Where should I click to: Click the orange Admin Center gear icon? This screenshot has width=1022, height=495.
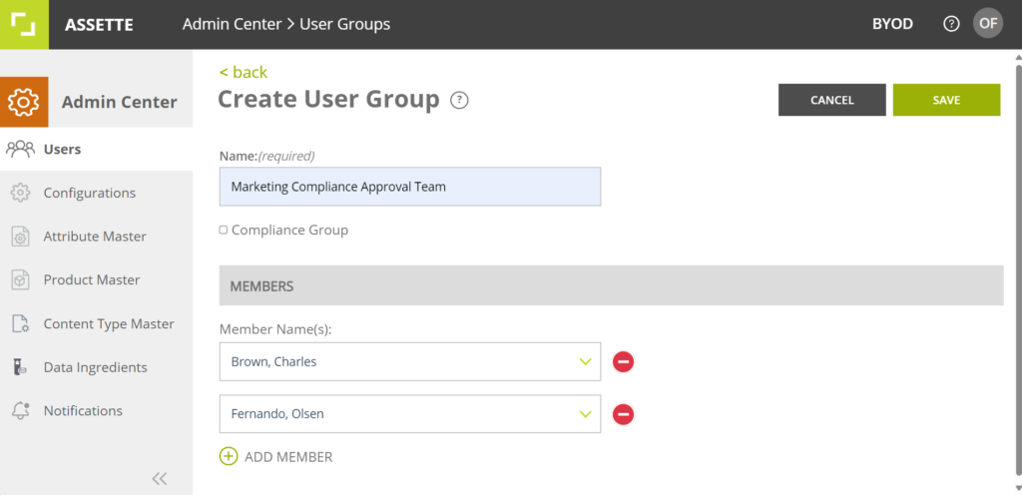click(24, 102)
